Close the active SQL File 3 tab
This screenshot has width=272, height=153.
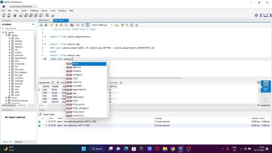click(67, 20)
